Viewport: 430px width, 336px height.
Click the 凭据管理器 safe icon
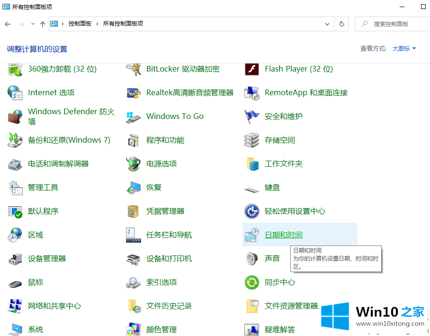pos(134,212)
